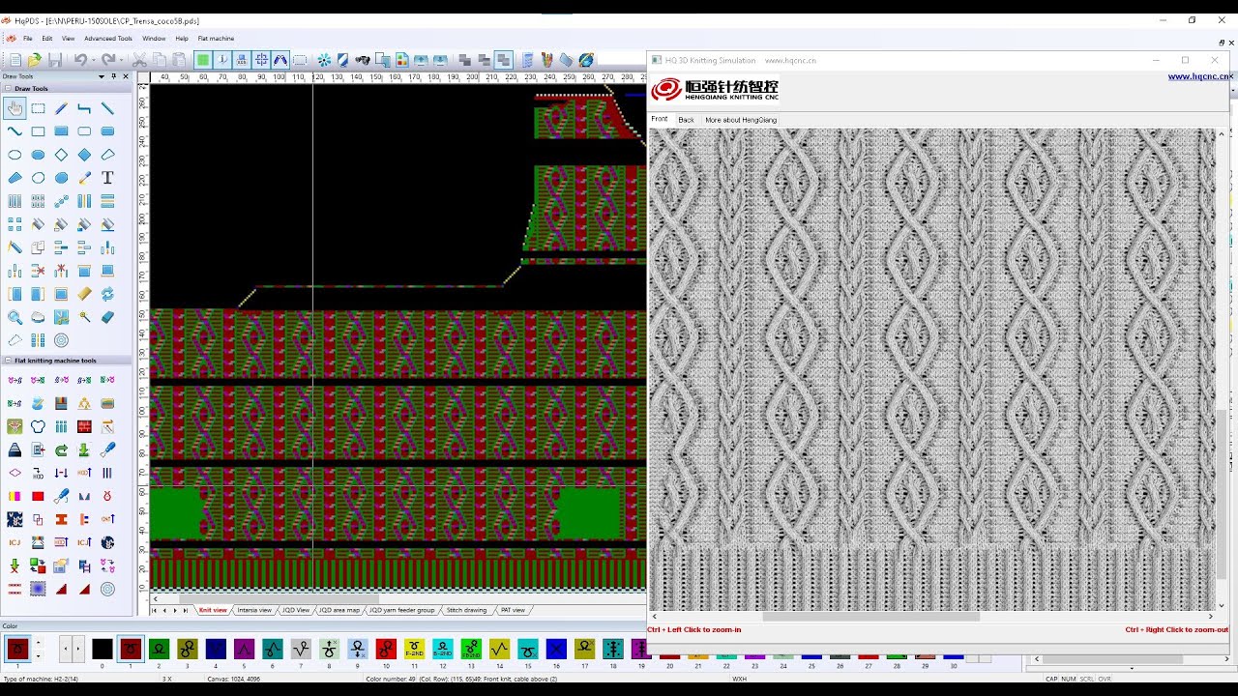Click the knitted fabric simulation preview
Image resolution: width=1238 pixels, height=696 pixels.
tap(931, 369)
